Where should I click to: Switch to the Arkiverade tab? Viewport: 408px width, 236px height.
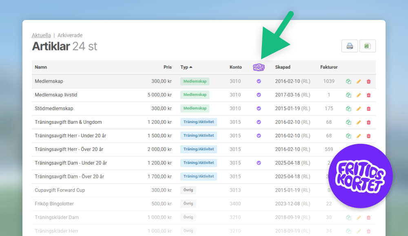[x=70, y=35]
